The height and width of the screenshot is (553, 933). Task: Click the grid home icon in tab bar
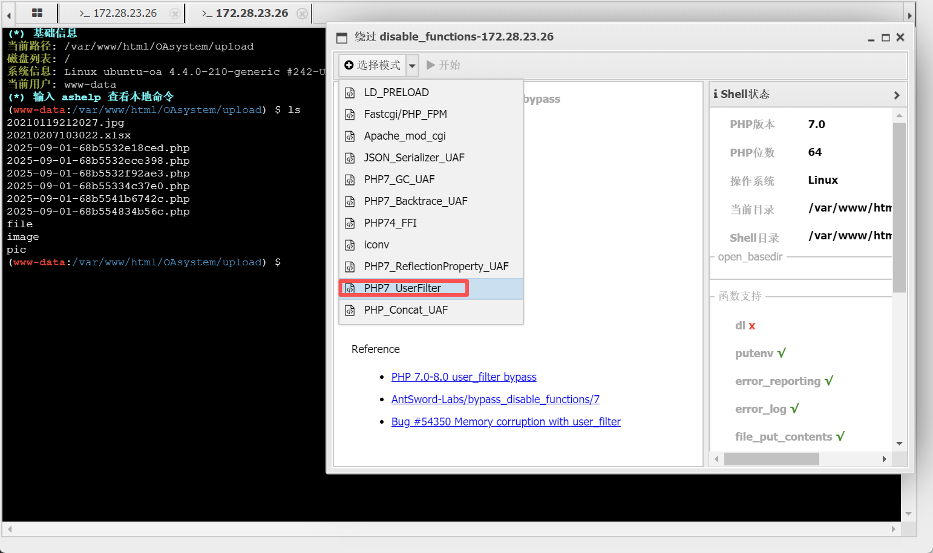[x=37, y=13]
